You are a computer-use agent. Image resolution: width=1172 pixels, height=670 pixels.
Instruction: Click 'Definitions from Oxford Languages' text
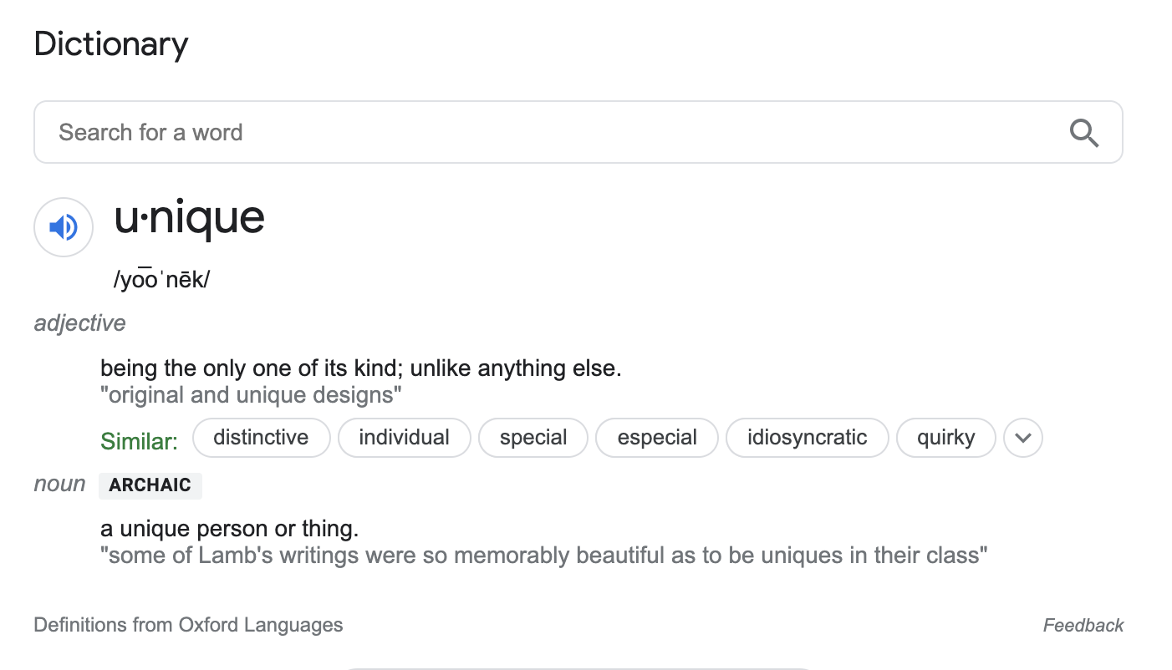pyautogui.click(x=188, y=625)
